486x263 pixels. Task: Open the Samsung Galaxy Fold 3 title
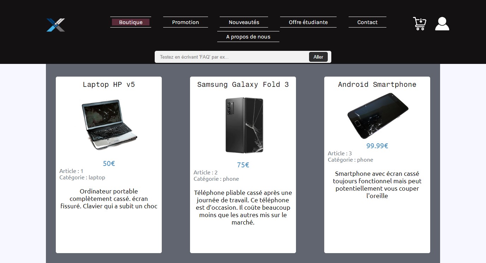tap(243, 84)
